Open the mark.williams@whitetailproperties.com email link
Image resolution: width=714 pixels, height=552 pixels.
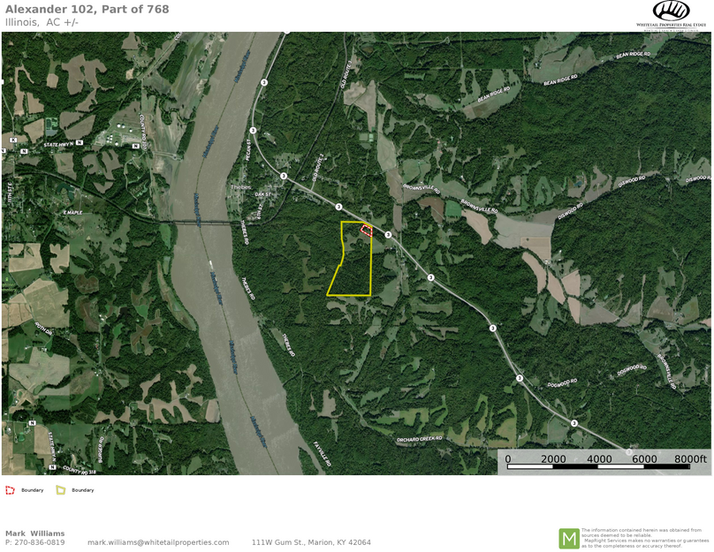tap(158, 542)
